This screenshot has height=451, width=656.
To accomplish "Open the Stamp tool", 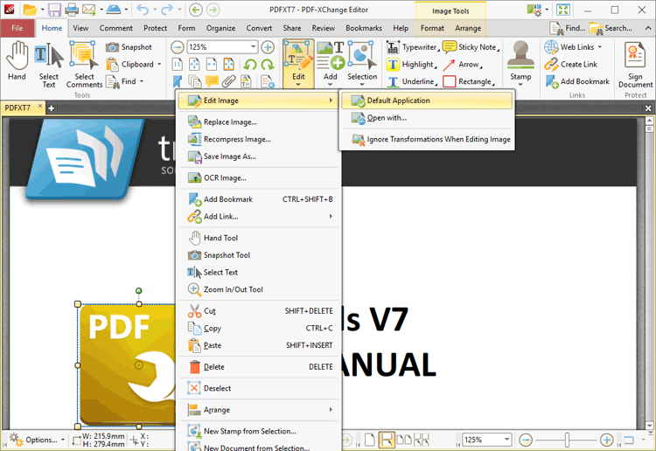I will tap(520, 64).
